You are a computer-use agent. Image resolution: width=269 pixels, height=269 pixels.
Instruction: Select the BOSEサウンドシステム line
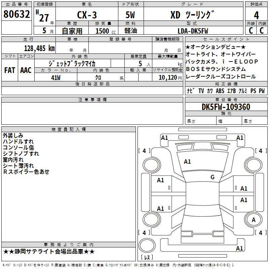(x=216, y=69)
